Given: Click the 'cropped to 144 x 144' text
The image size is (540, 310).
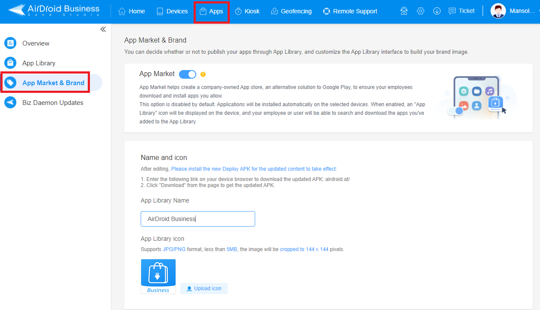Looking at the screenshot, I should click(304, 249).
